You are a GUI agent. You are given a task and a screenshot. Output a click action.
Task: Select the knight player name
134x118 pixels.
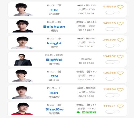[x=54, y=43]
